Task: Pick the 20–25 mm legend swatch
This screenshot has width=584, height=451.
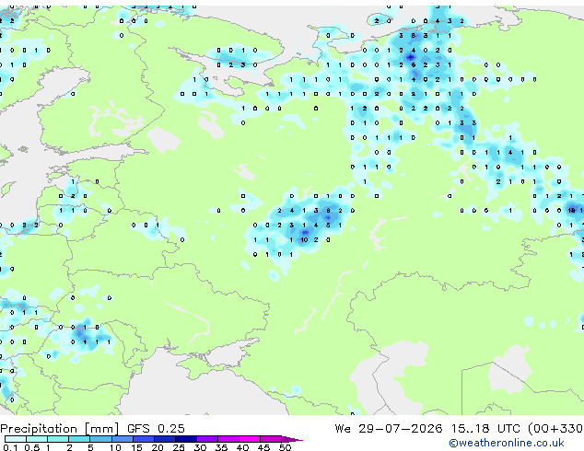Action: (x=164, y=439)
